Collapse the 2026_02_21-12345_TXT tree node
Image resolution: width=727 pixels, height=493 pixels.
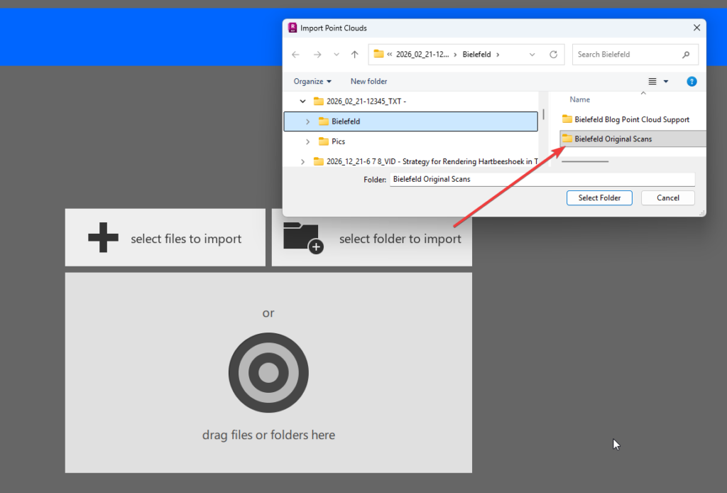click(x=302, y=101)
